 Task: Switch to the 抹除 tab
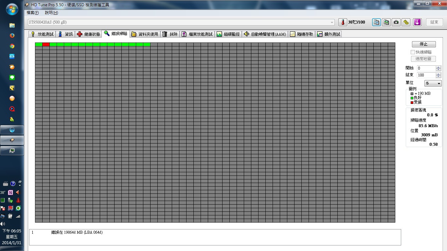coord(170,34)
